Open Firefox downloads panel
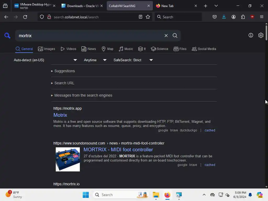This screenshot has height=201, width=268. (224, 17)
